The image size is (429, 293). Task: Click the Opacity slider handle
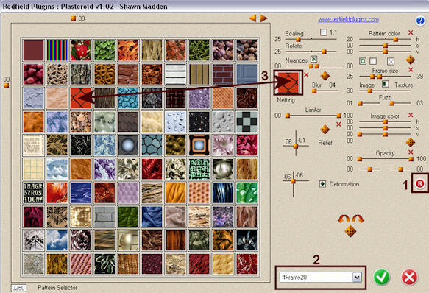pyautogui.click(x=411, y=159)
